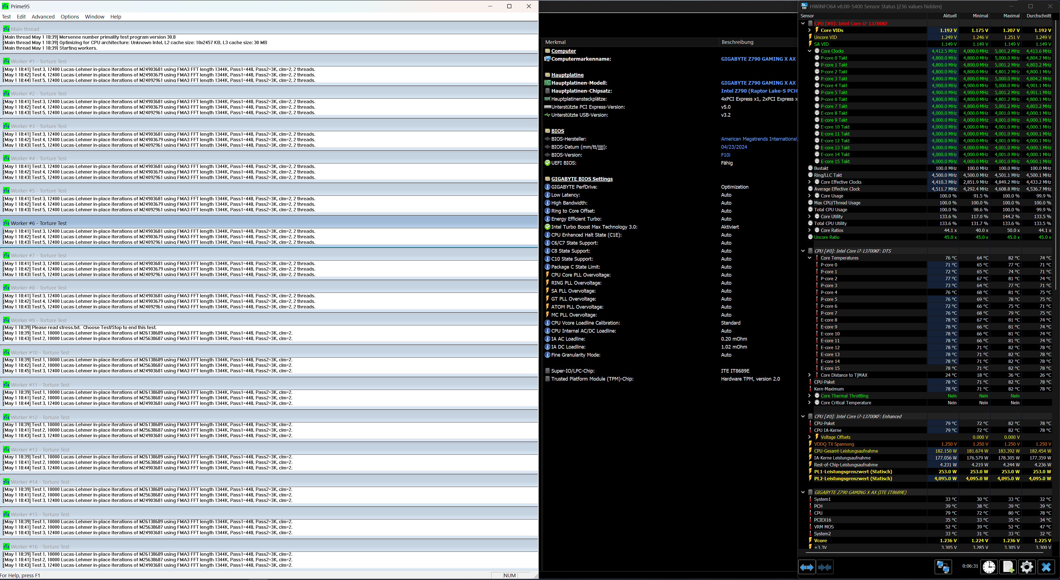The width and height of the screenshot is (1060, 580).
Task: Collapse the Core Temperatures group
Action: pyautogui.click(x=809, y=258)
